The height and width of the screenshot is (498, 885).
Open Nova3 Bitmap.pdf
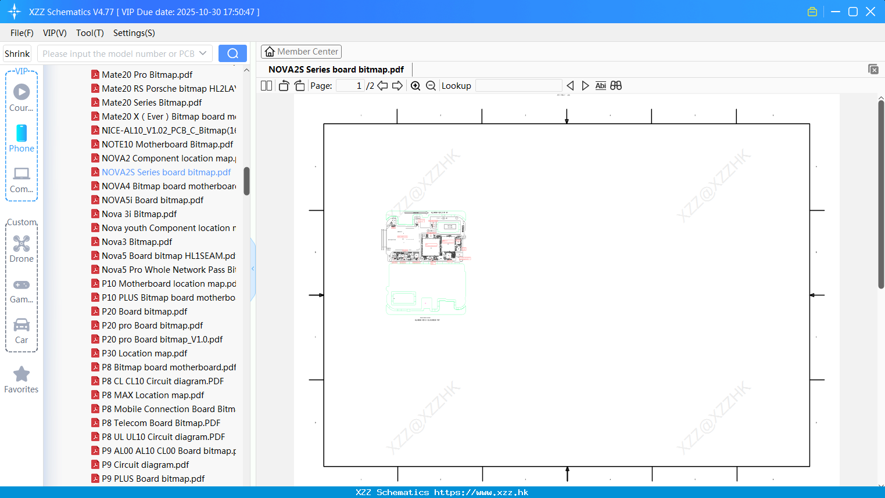(137, 241)
